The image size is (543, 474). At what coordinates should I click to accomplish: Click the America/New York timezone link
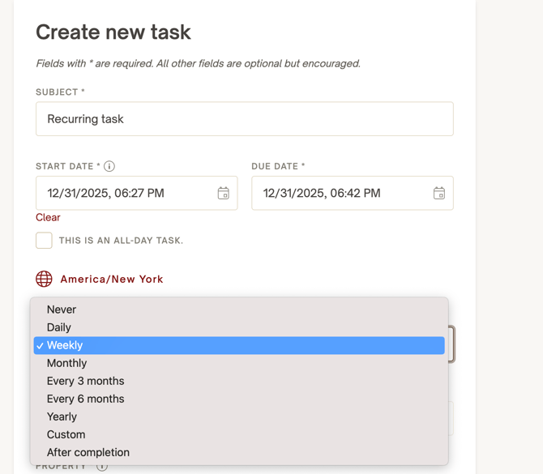coord(112,279)
